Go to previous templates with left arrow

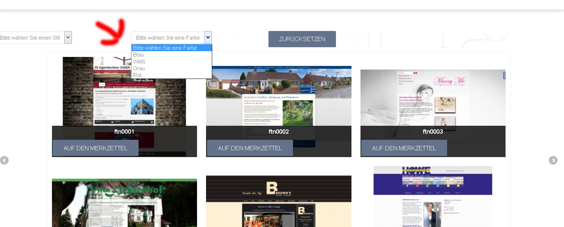tap(4, 160)
